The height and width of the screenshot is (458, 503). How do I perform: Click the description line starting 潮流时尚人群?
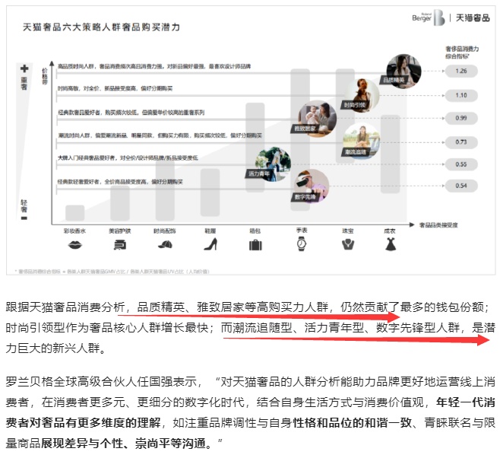[160, 135]
